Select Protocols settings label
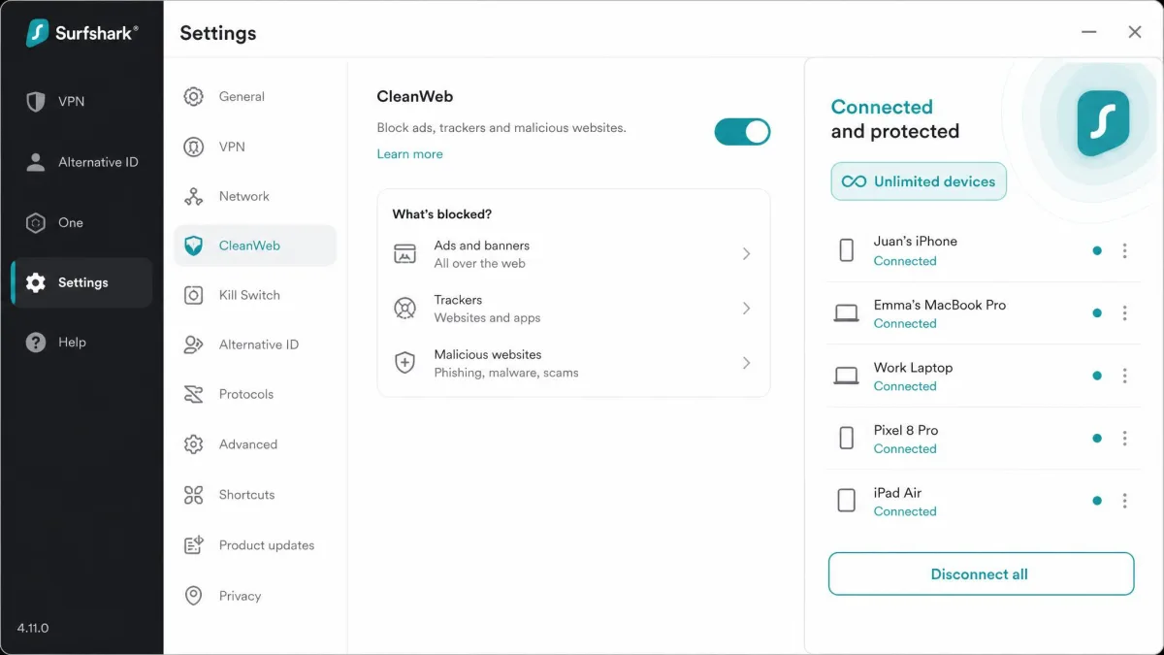The height and width of the screenshot is (655, 1164). pyautogui.click(x=246, y=394)
